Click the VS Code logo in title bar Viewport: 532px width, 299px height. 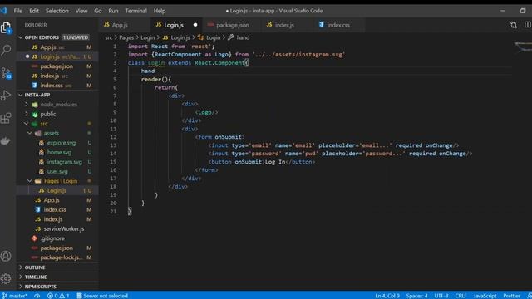click(3, 11)
